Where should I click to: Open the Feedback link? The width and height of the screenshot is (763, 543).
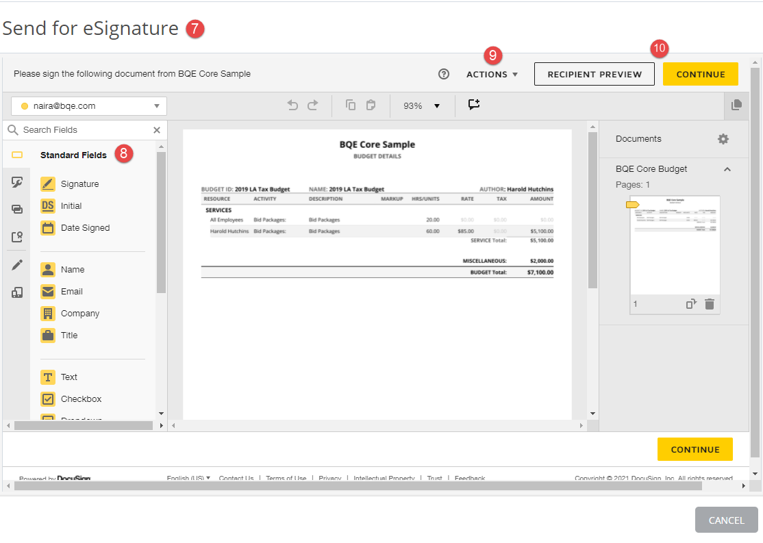470,478
